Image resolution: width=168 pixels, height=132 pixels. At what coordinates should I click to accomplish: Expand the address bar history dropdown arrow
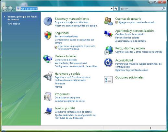112,9
